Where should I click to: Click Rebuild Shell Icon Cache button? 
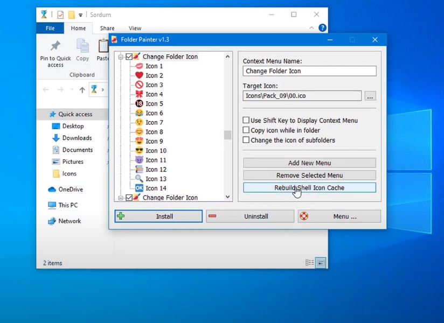pyautogui.click(x=309, y=188)
